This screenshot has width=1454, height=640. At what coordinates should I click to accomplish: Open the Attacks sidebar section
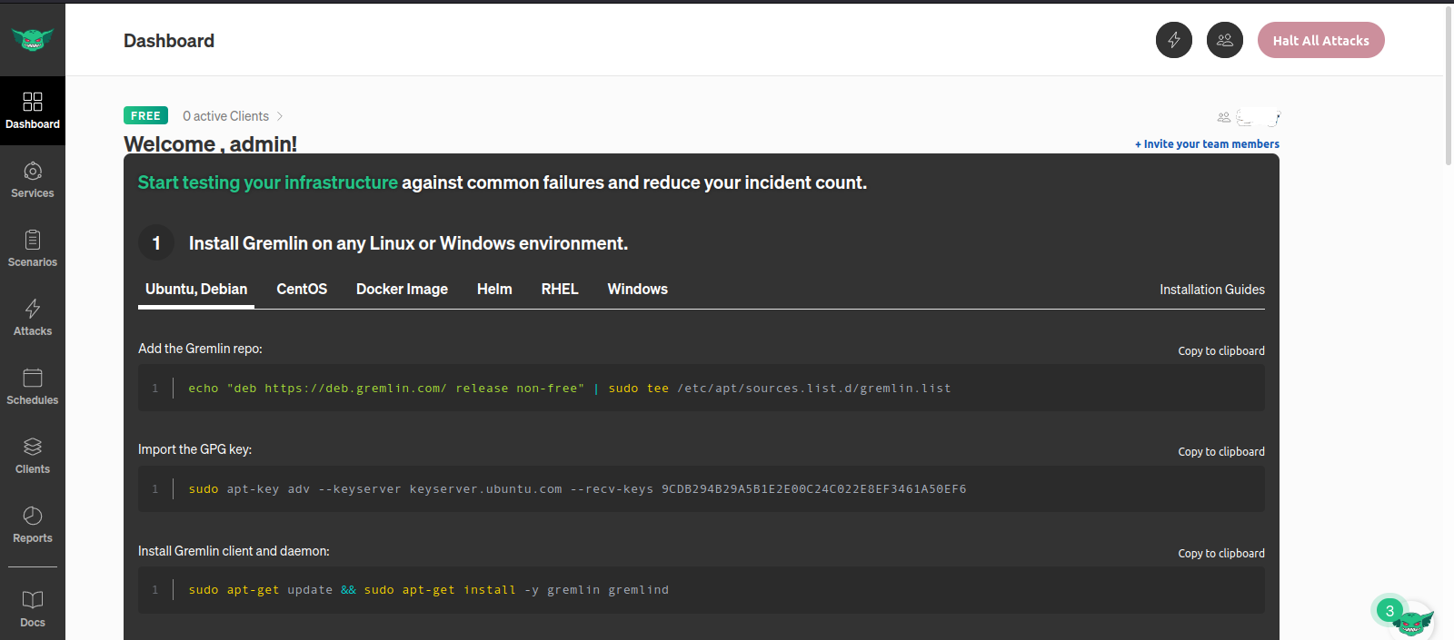[33, 318]
